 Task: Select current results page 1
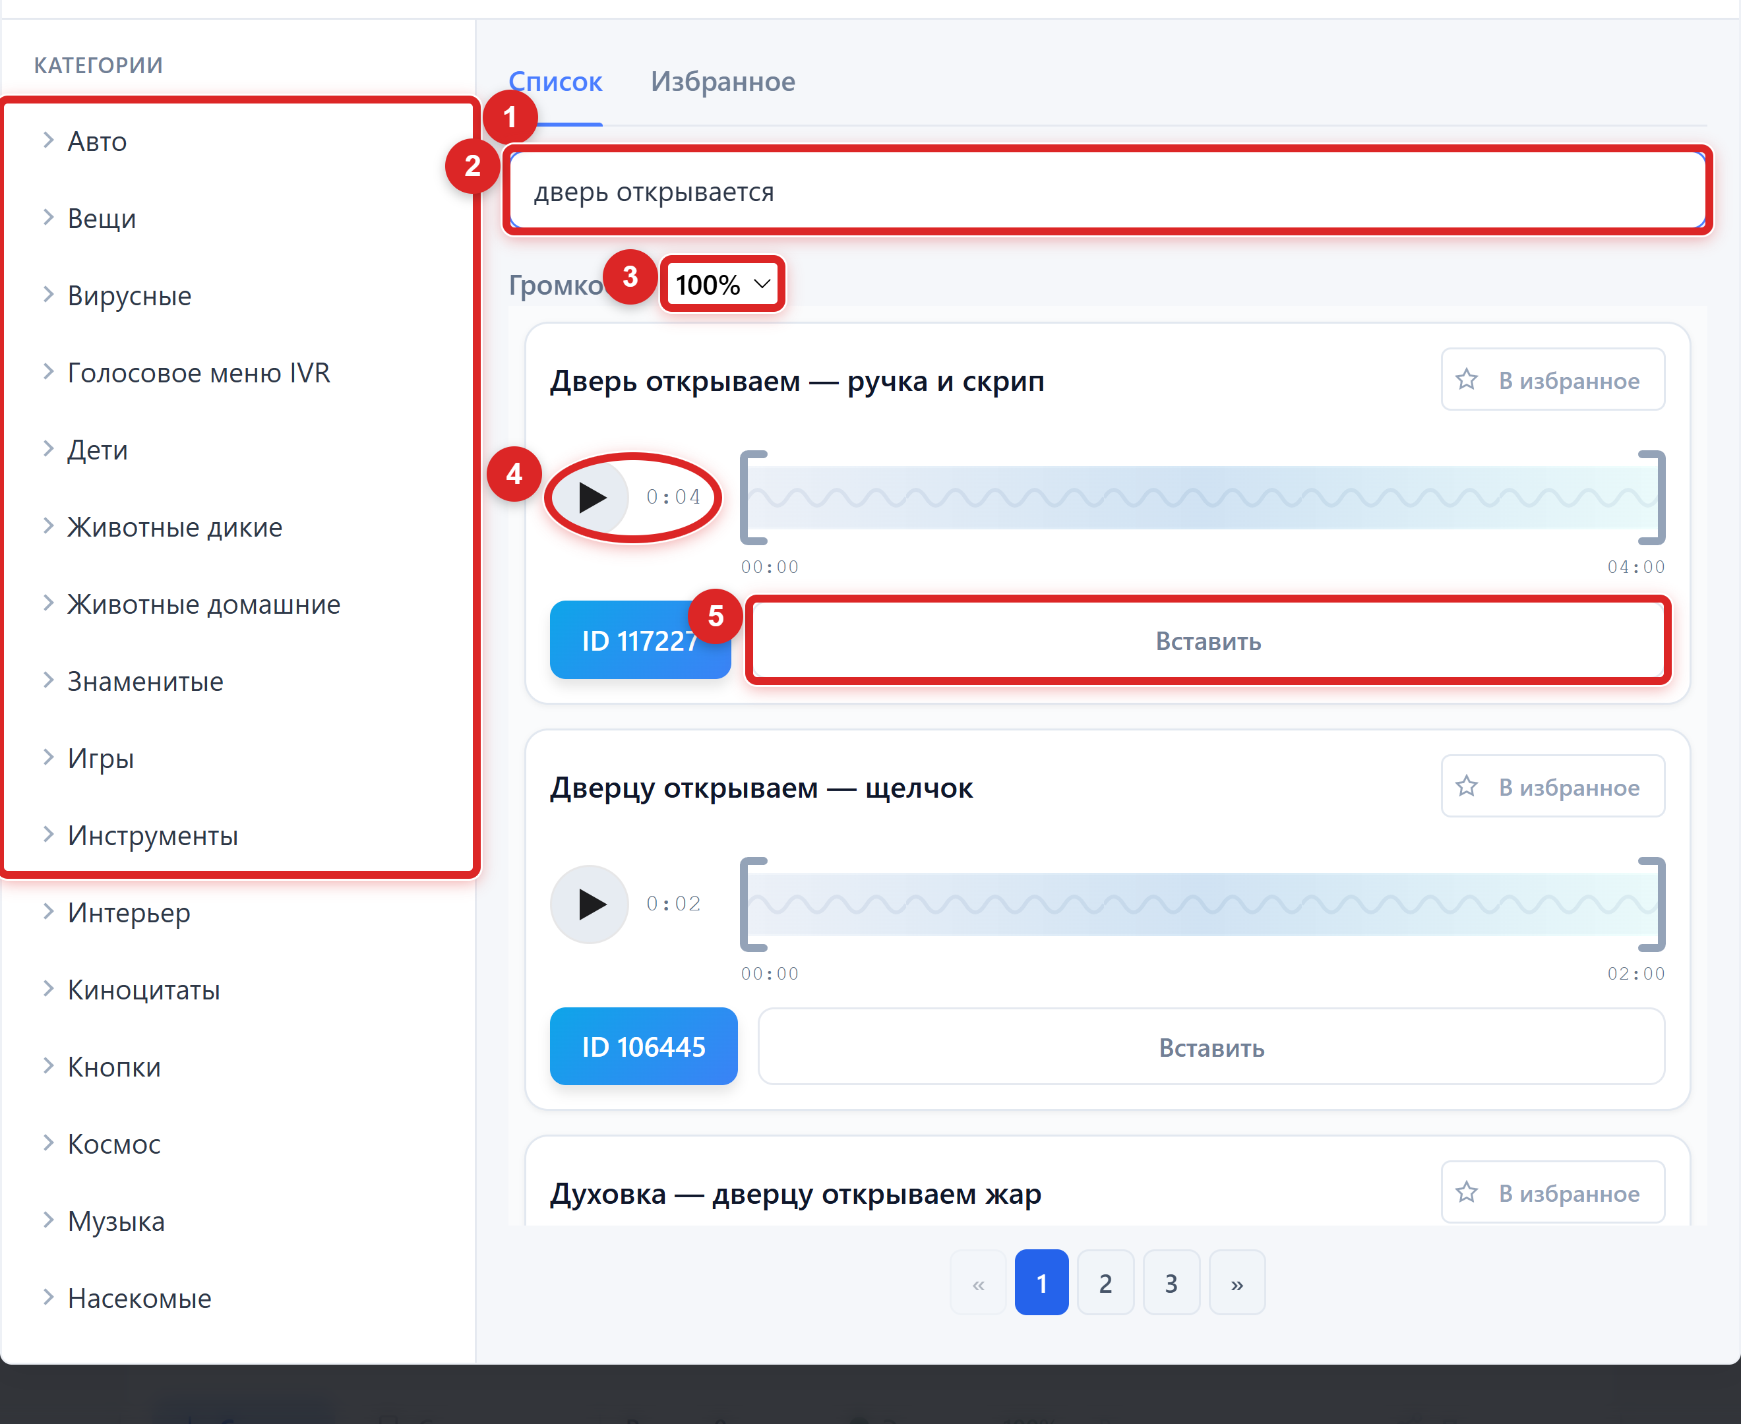[1042, 1282]
